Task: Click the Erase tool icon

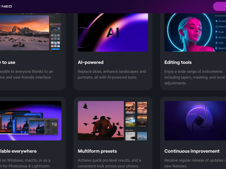Action: 217,32
